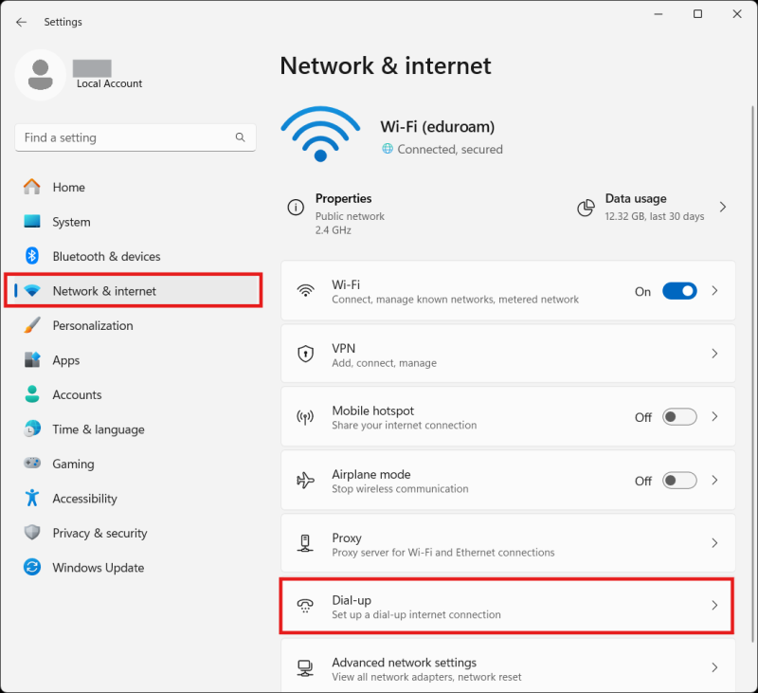Click the Bluetooth logo icon
This screenshot has width=758, height=693.
32,256
